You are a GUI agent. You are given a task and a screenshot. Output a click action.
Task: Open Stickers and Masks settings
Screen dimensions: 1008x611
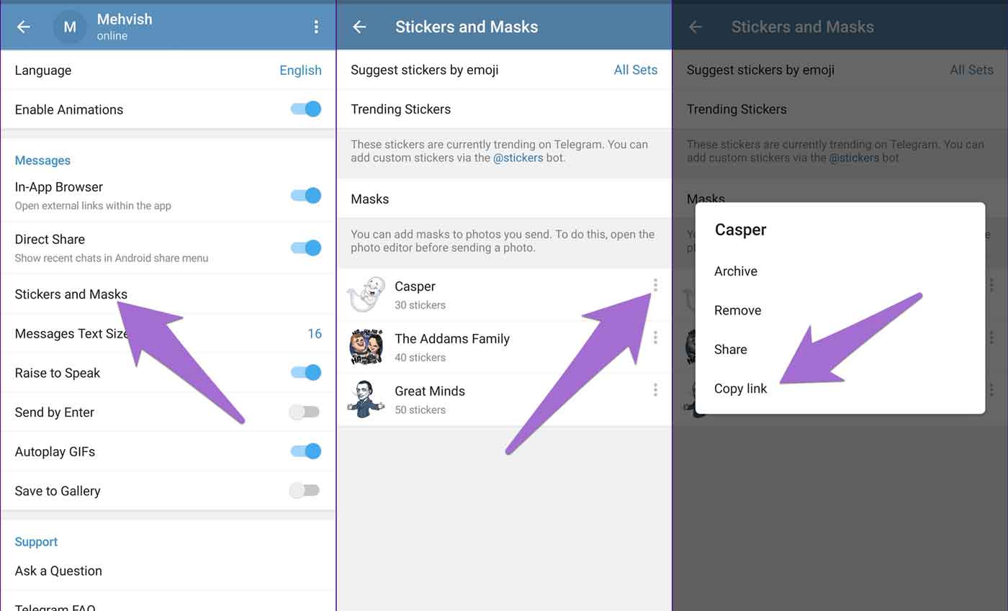(168, 294)
